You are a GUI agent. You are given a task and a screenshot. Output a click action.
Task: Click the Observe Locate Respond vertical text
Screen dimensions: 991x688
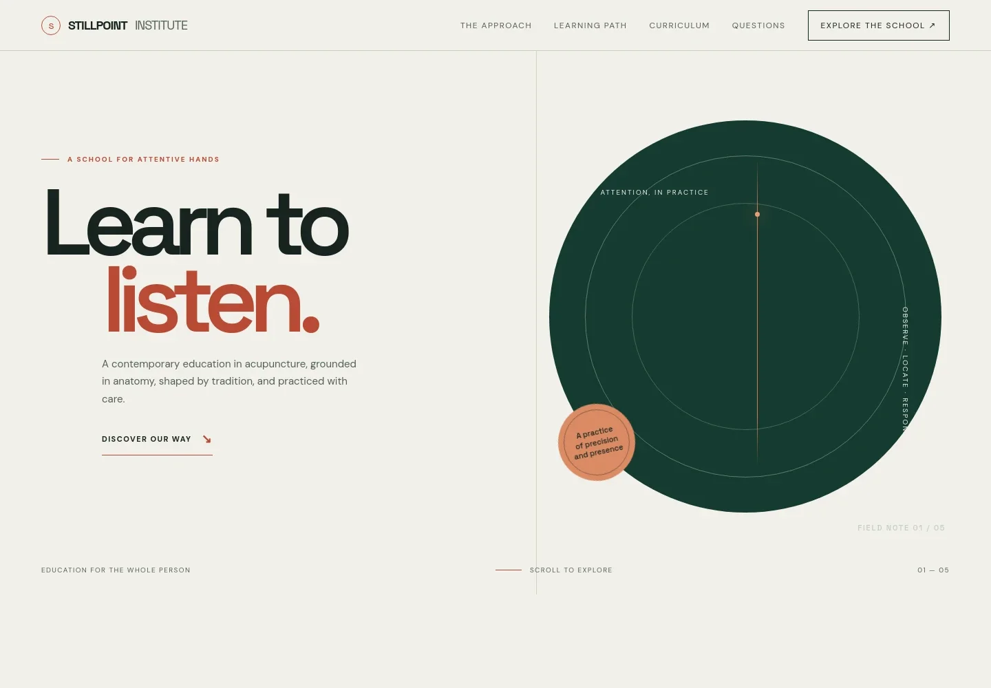coord(905,369)
